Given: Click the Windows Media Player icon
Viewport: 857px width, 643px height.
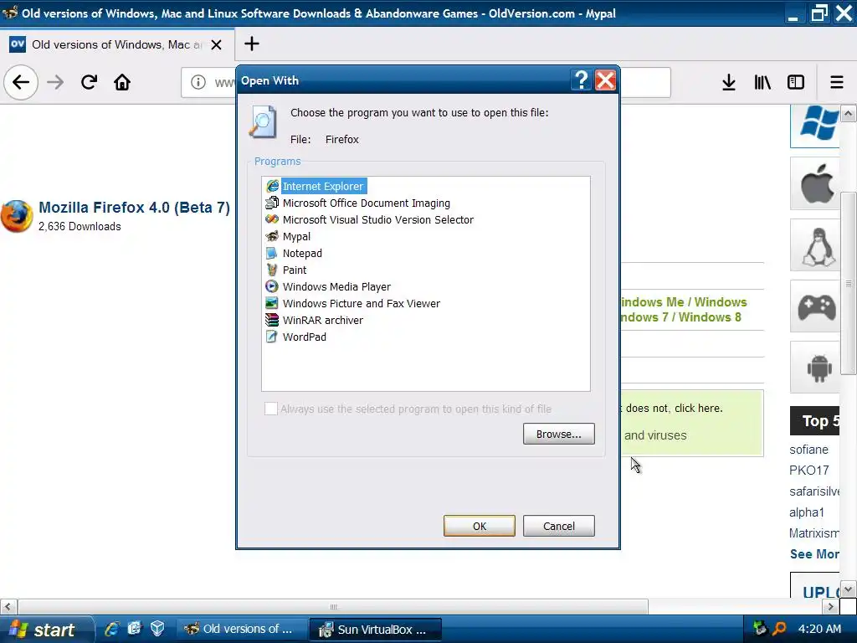Looking at the screenshot, I should pos(272,286).
